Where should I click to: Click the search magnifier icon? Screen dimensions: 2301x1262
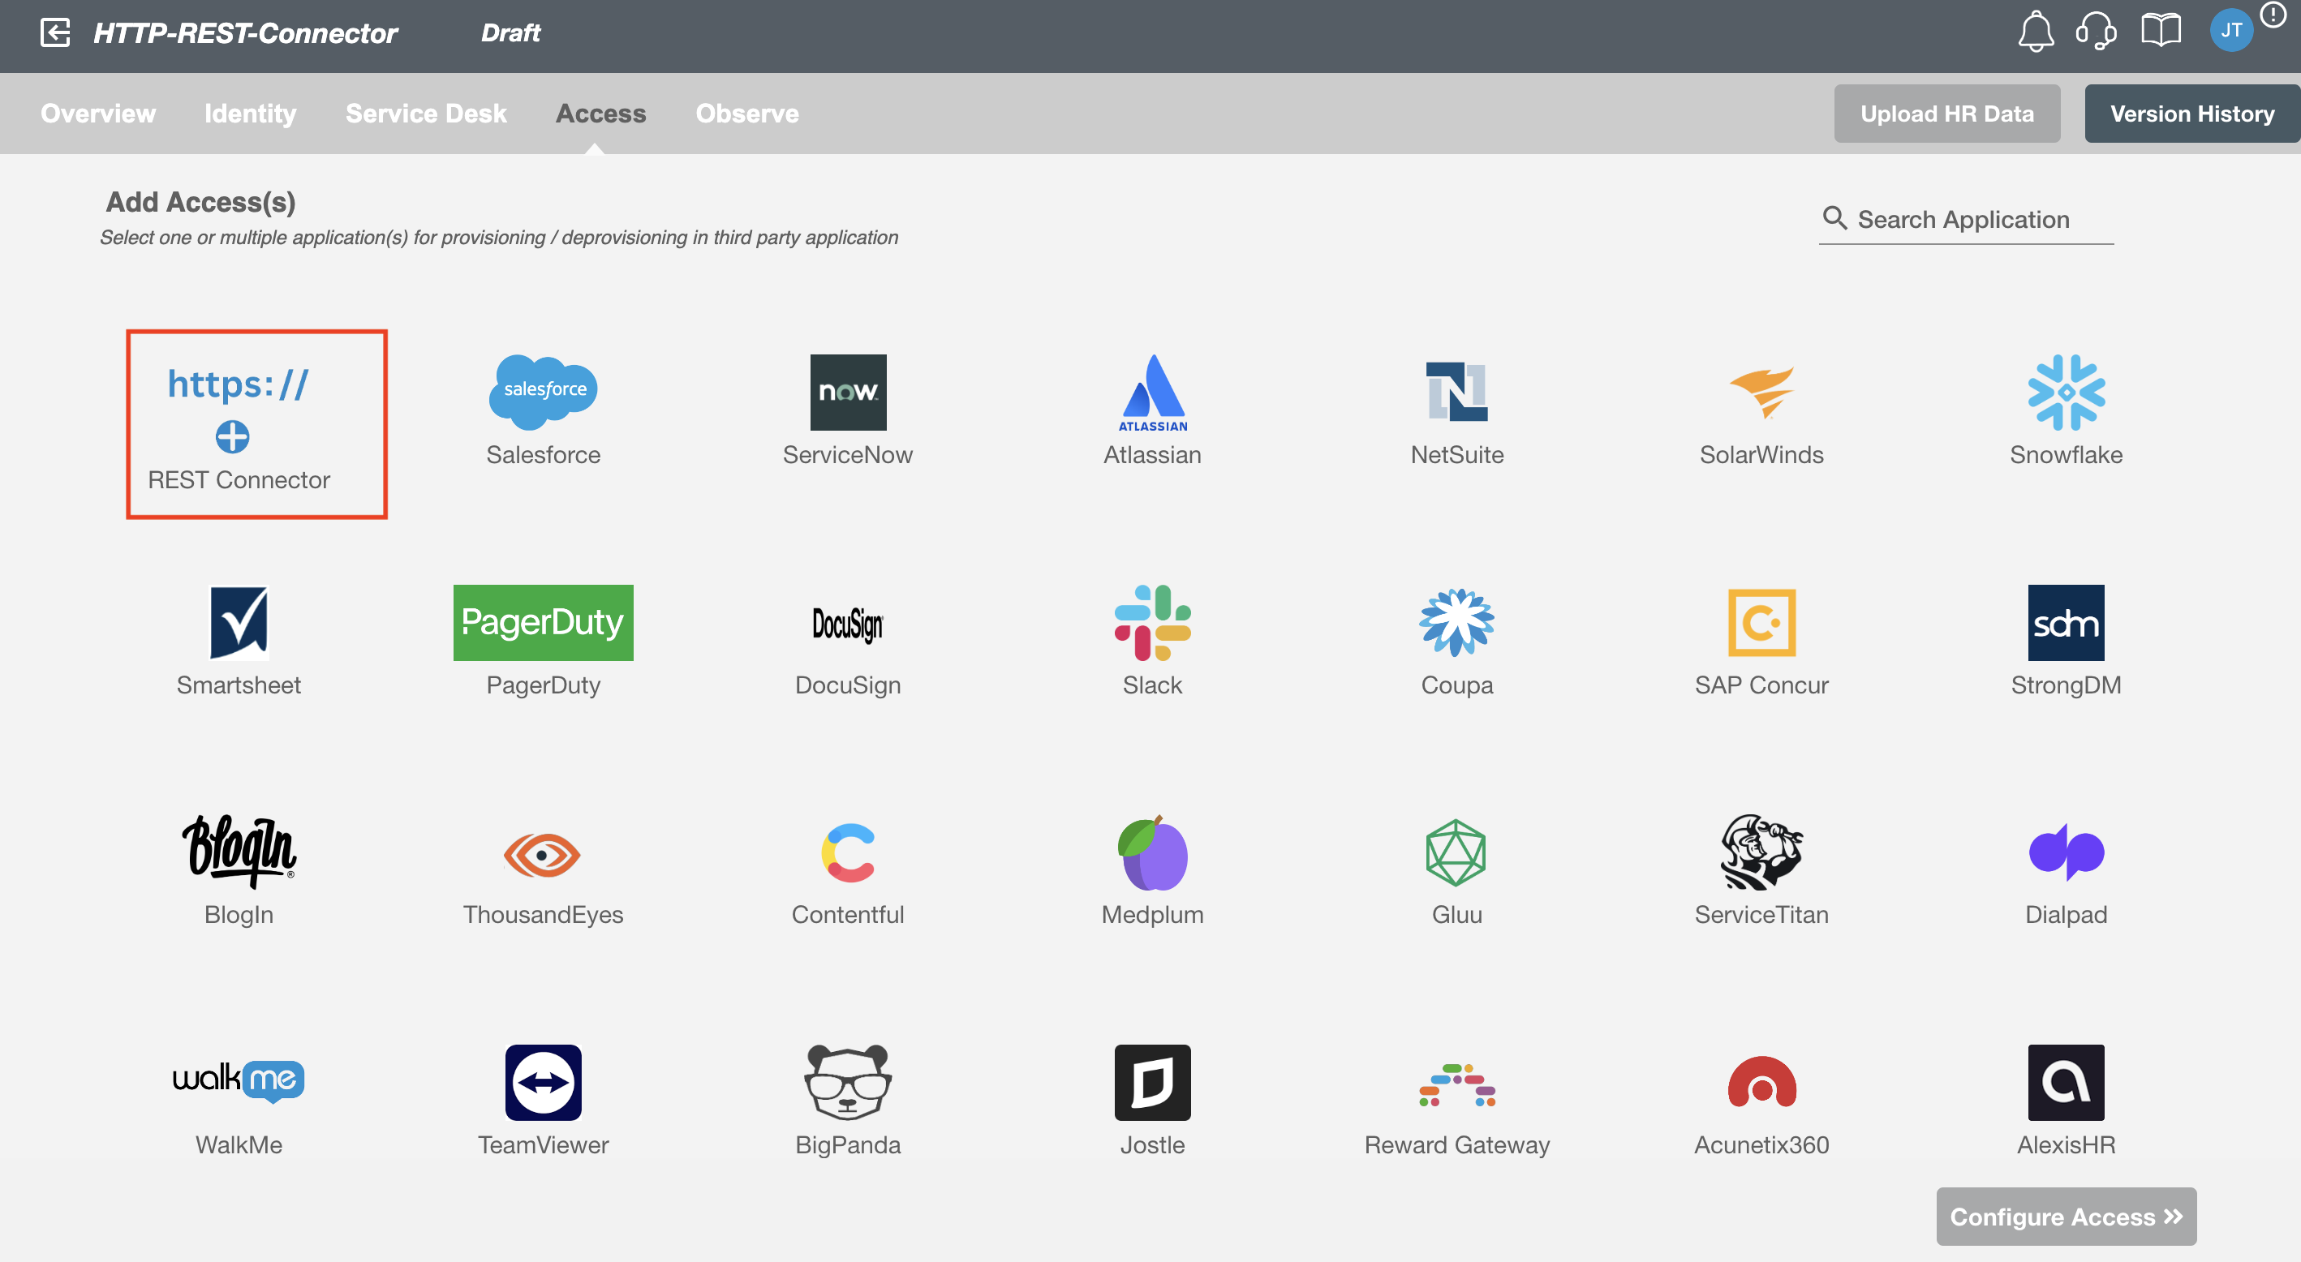click(1834, 217)
